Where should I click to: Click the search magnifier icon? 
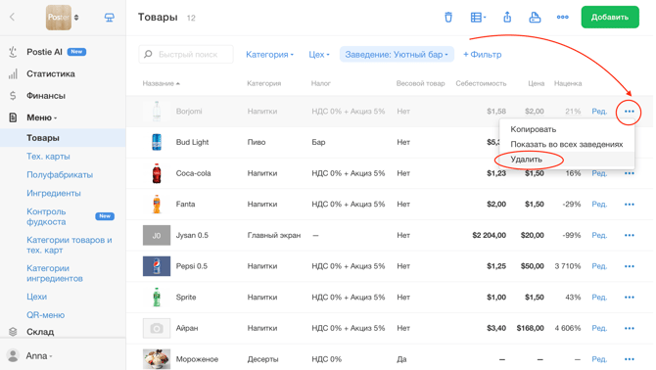click(x=148, y=55)
